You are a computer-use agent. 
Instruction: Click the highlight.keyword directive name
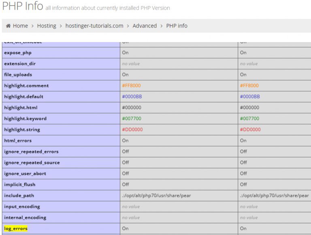[26, 119]
